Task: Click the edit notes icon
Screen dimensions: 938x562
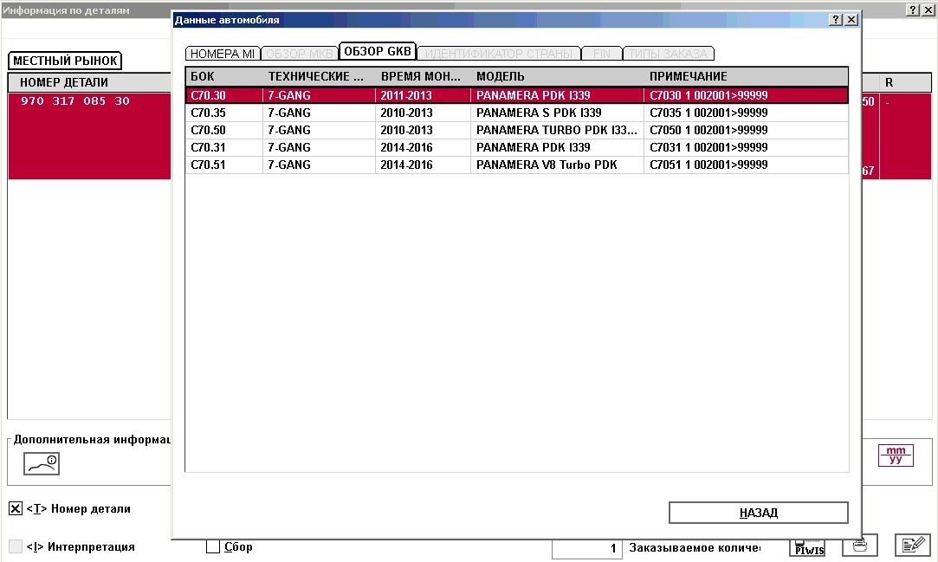Action: (911, 546)
